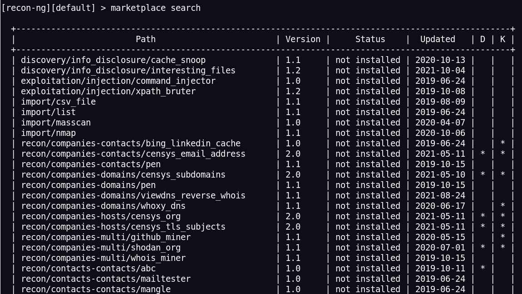Click D asterisk for censys_email_address
This screenshot has height=294, width=522.
(x=483, y=153)
